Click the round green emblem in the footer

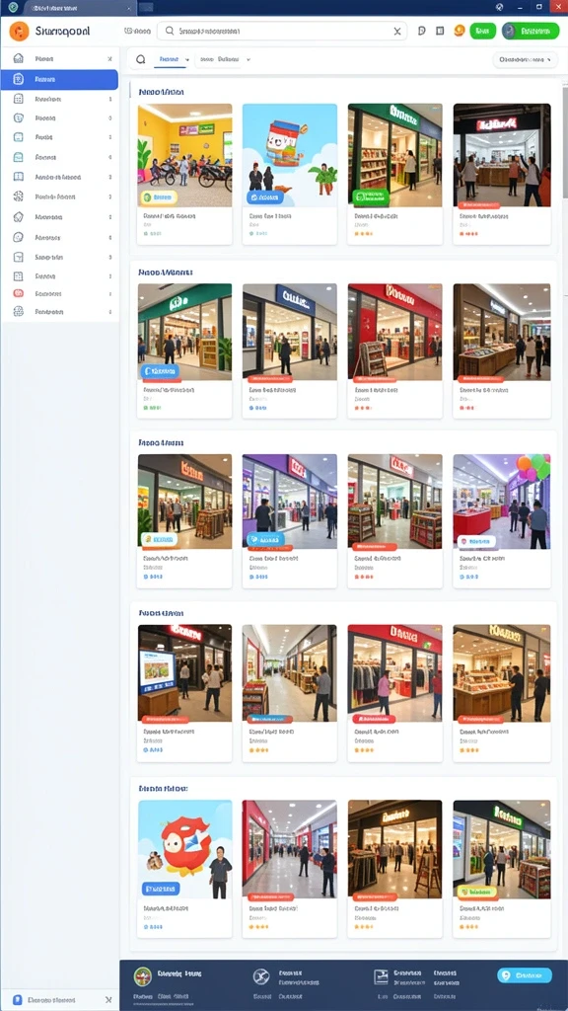click(142, 975)
